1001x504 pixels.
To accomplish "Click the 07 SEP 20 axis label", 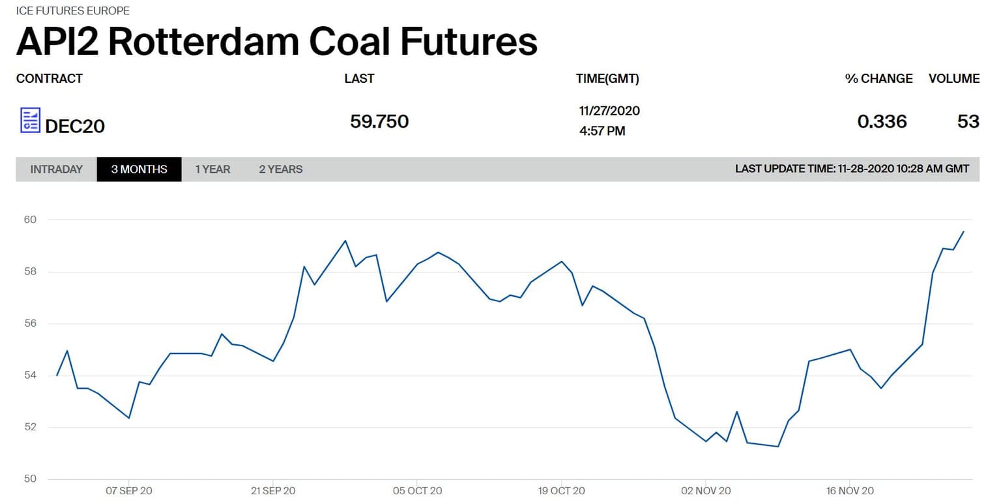I will pyautogui.click(x=129, y=490).
